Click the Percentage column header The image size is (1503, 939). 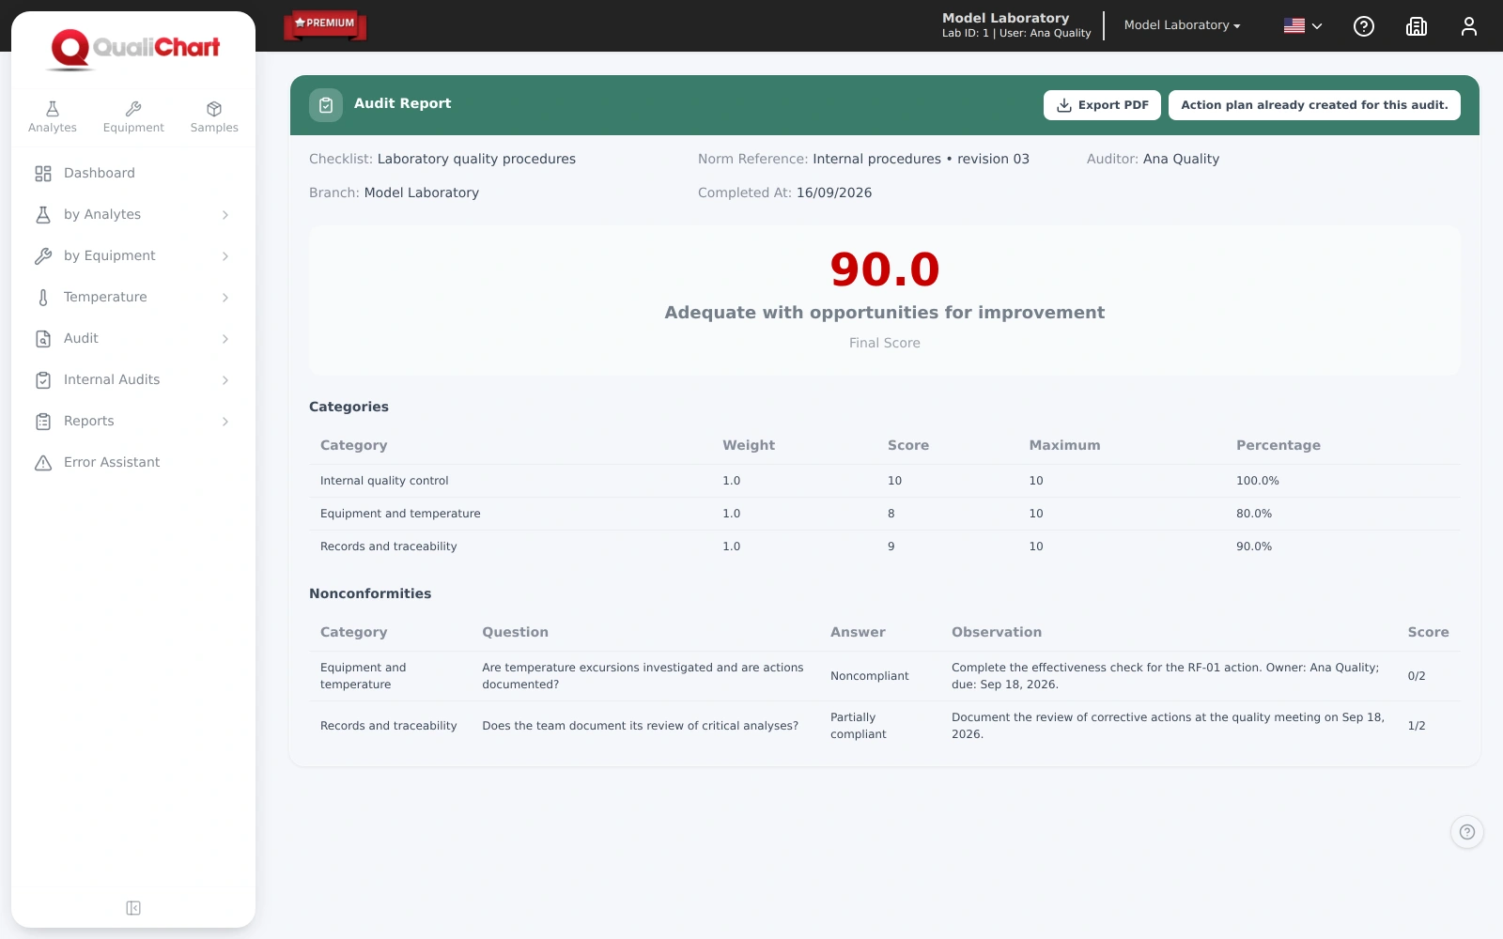[x=1278, y=445]
